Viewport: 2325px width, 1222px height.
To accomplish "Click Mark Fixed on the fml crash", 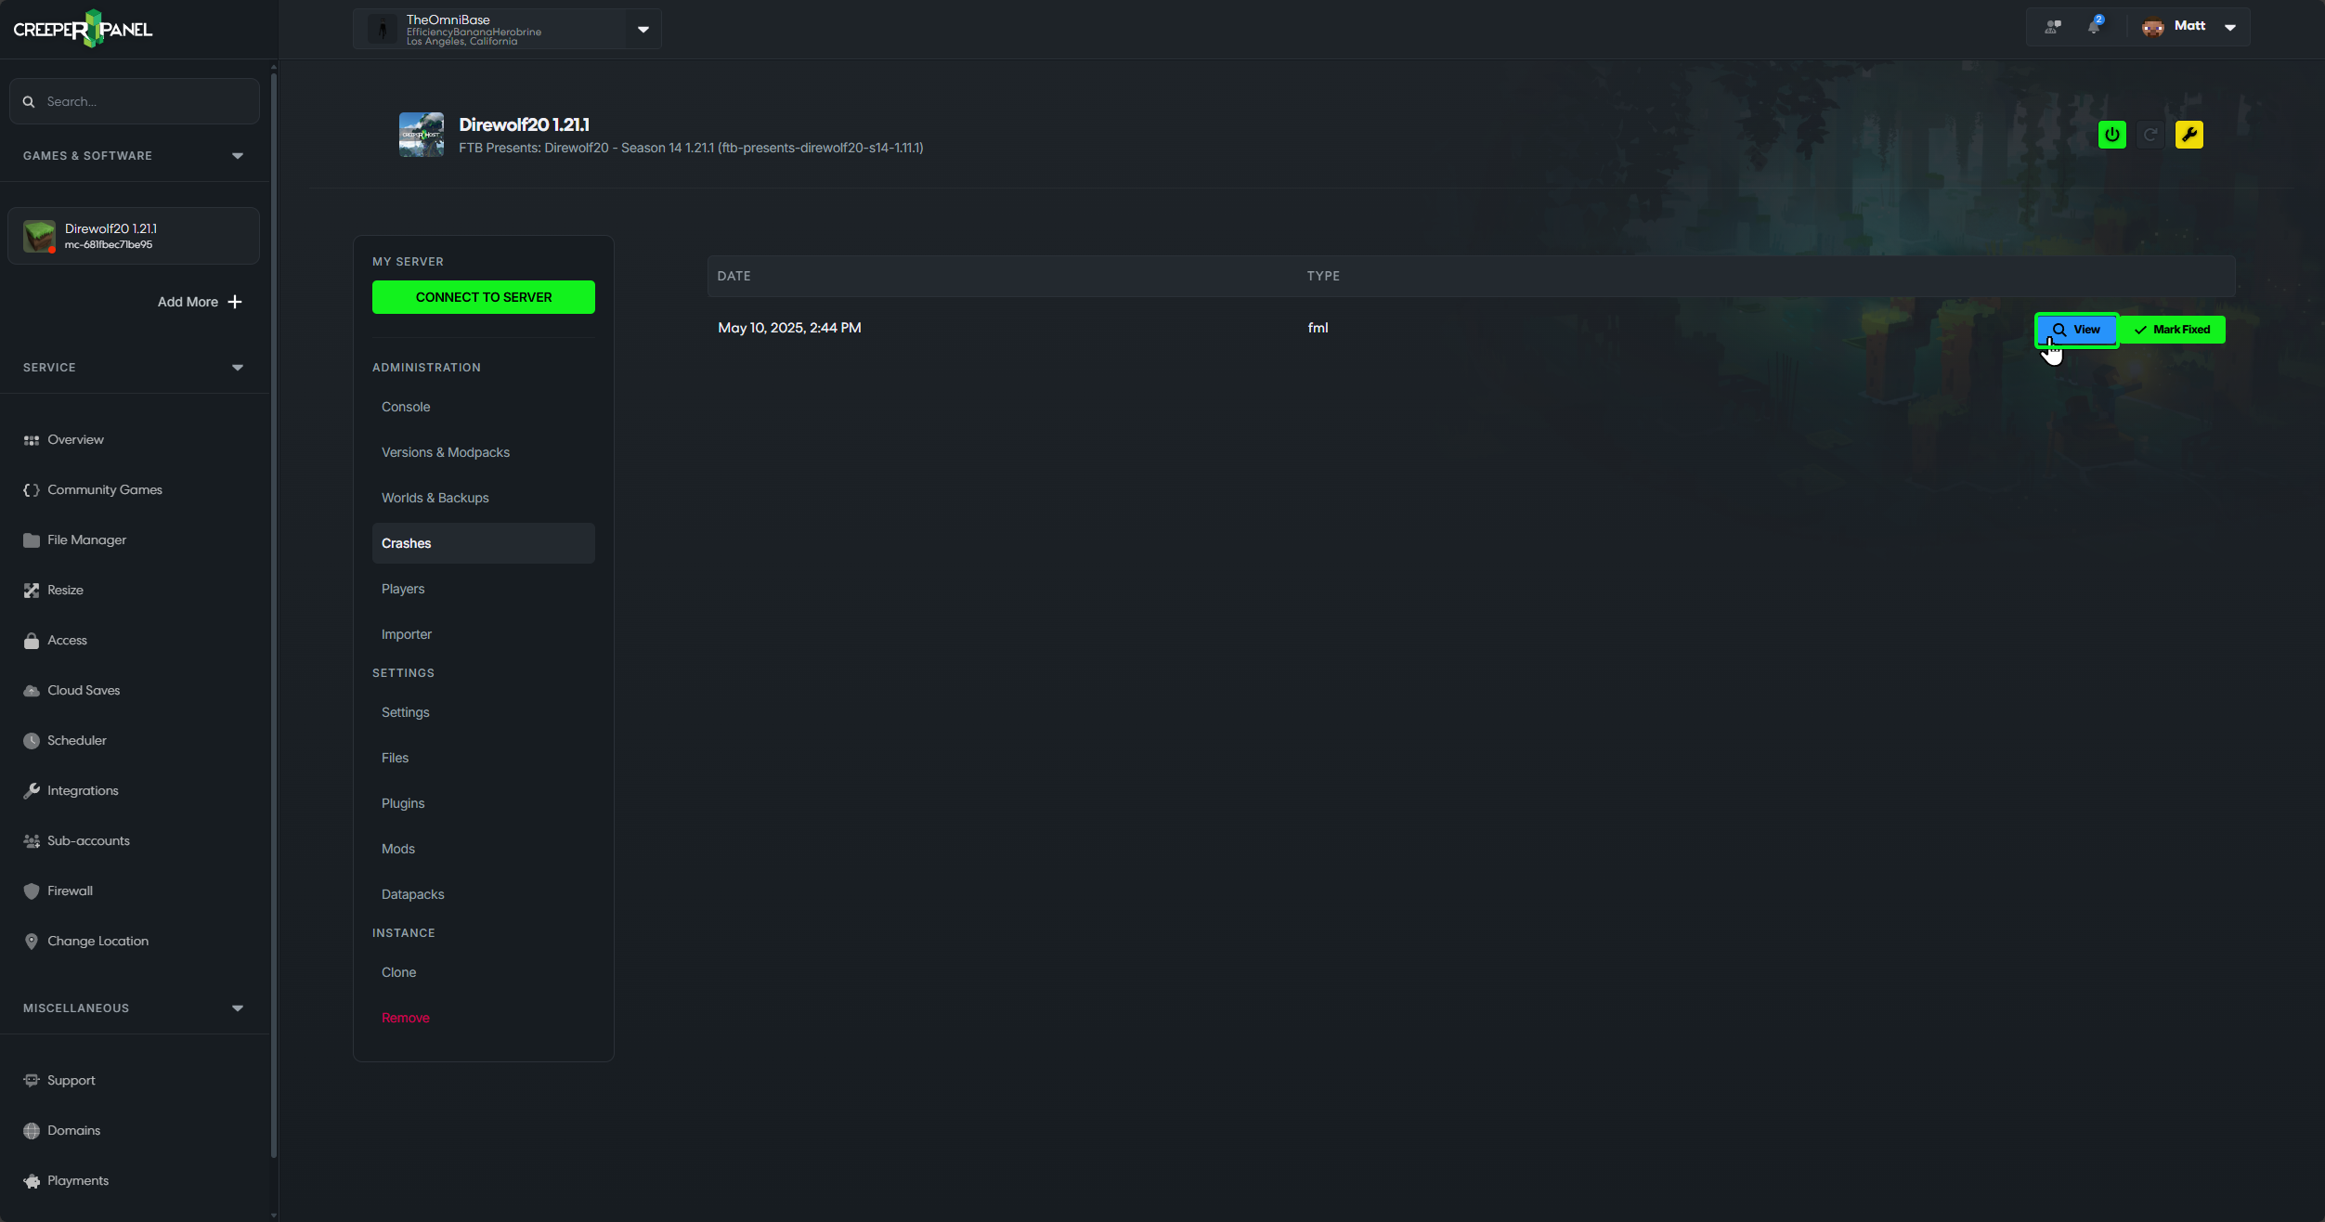I will point(2173,329).
